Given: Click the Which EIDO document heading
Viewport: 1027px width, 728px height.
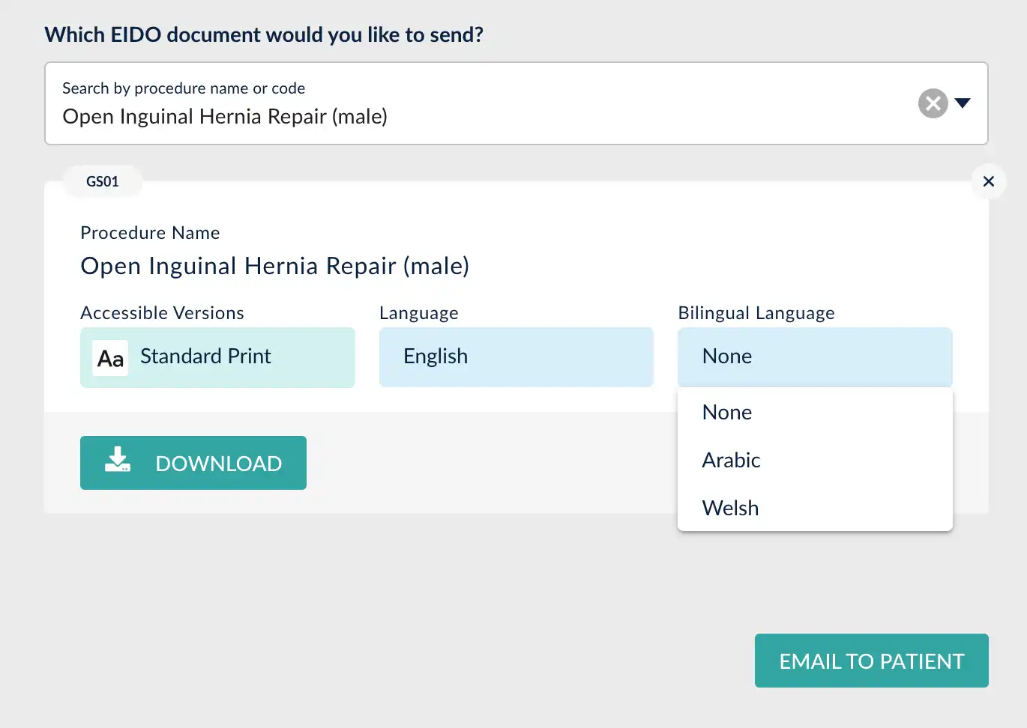Looking at the screenshot, I should click(x=264, y=35).
